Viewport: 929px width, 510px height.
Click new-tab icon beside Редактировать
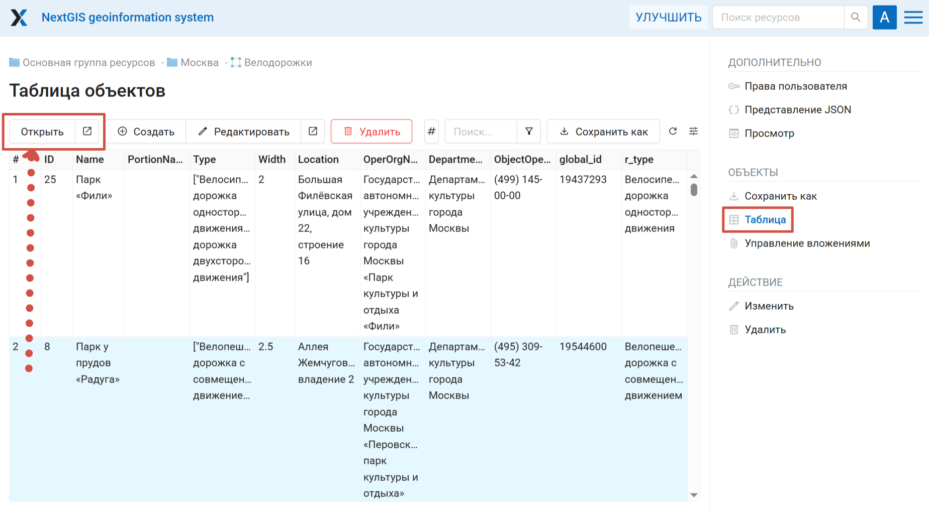313,132
